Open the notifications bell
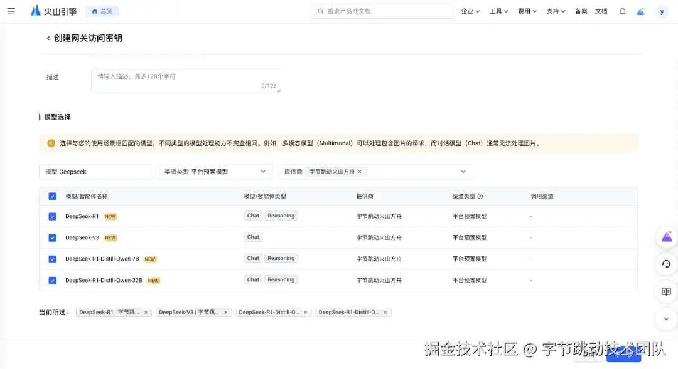Screen dimensions: 678x369 [x=622, y=11]
